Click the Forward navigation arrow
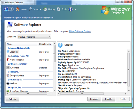Screen dimensions: 134x109 click(11, 9)
